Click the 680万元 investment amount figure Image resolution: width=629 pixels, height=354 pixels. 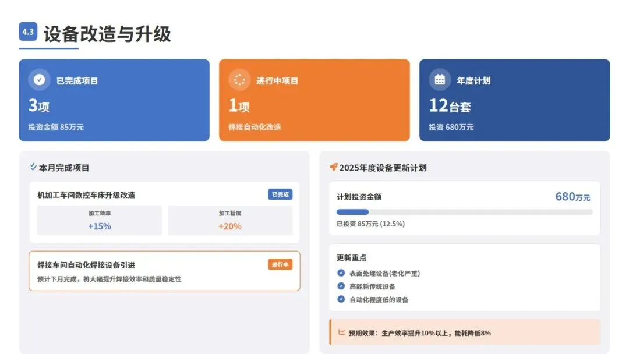tap(573, 197)
